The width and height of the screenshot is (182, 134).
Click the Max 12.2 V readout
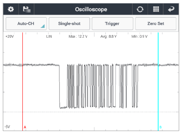tap(78, 36)
